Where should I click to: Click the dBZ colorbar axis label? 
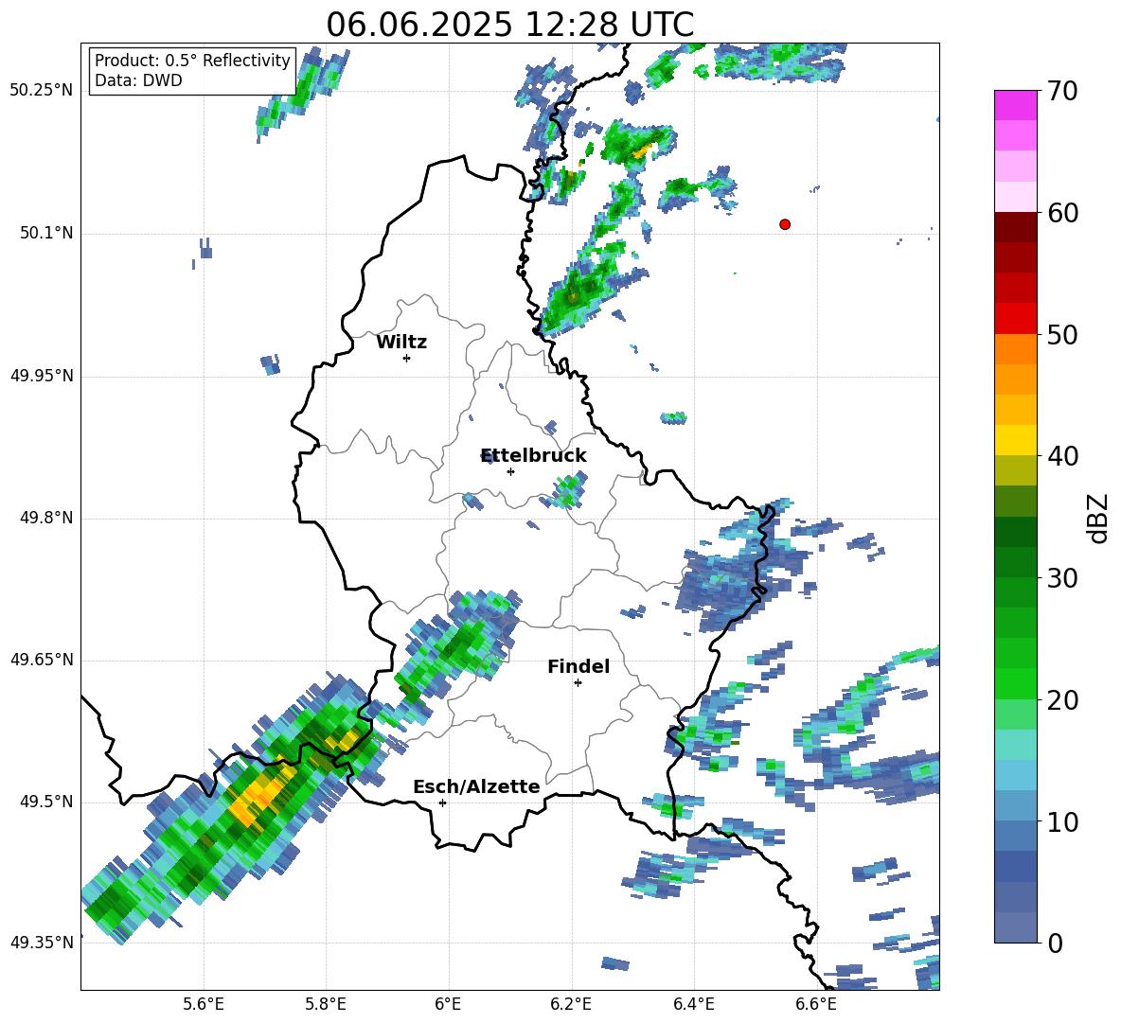pyautogui.click(x=1099, y=518)
